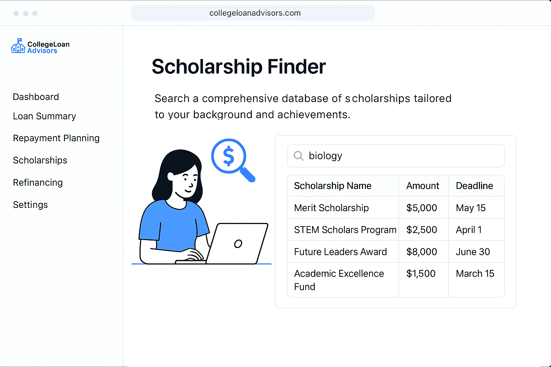Screen dimensions: 551x367
Task: Click the laptop illustration
Action: (x=237, y=244)
